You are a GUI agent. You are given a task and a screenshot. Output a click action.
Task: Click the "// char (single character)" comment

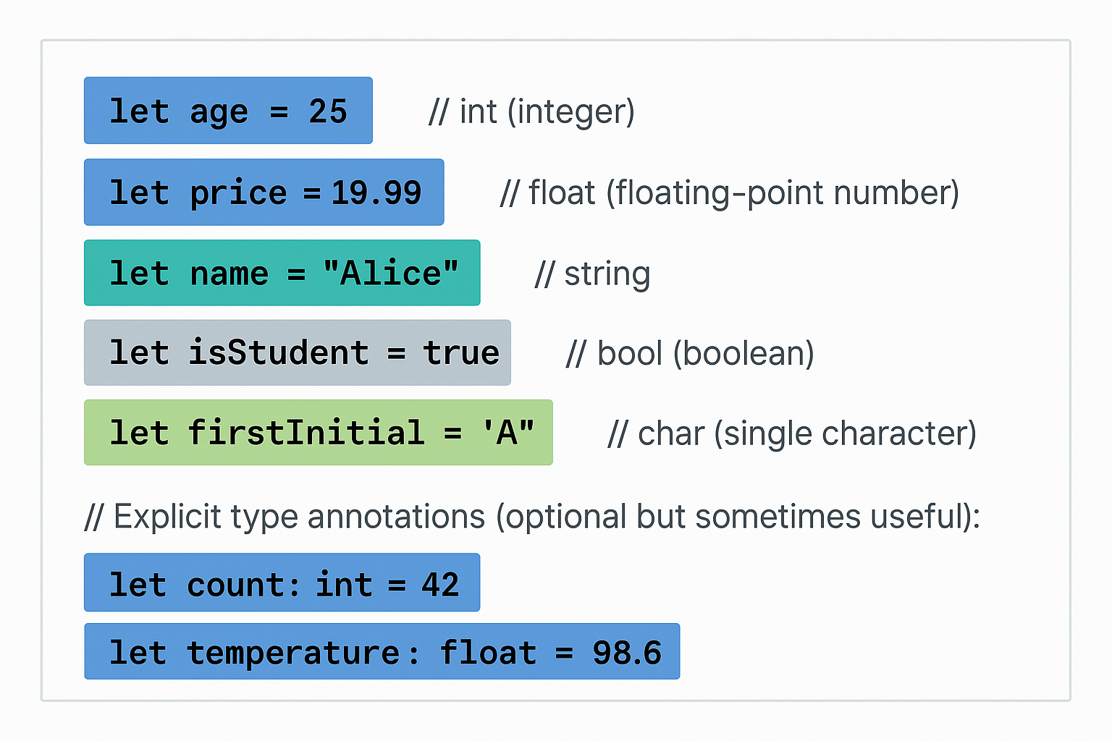pos(792,433)
